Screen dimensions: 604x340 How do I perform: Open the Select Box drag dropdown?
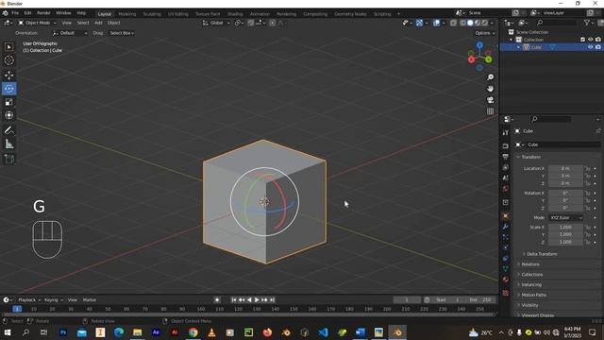(x=122, y=33)
